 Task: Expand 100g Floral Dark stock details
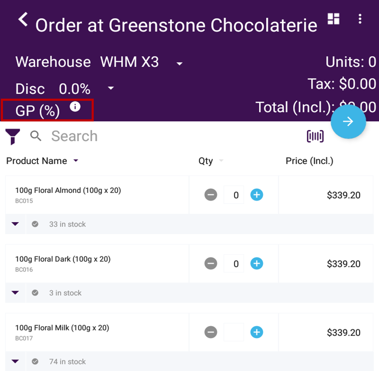15,293
